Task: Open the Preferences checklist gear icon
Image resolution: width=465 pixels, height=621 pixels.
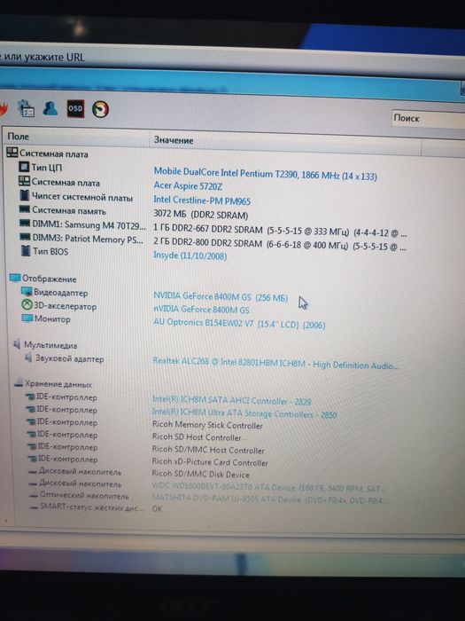Action: click(x=26, y=108)
